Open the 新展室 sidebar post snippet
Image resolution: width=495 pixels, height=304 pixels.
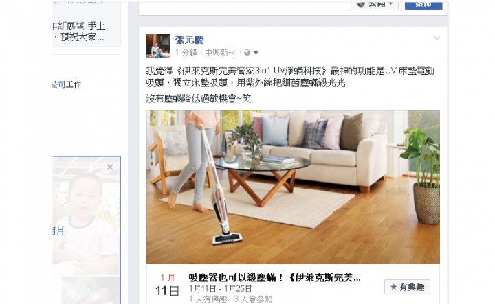pyautogui.click(x=78, y=31)
